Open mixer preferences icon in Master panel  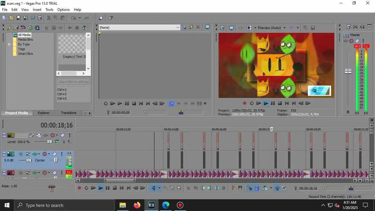(x=349, y=27)
